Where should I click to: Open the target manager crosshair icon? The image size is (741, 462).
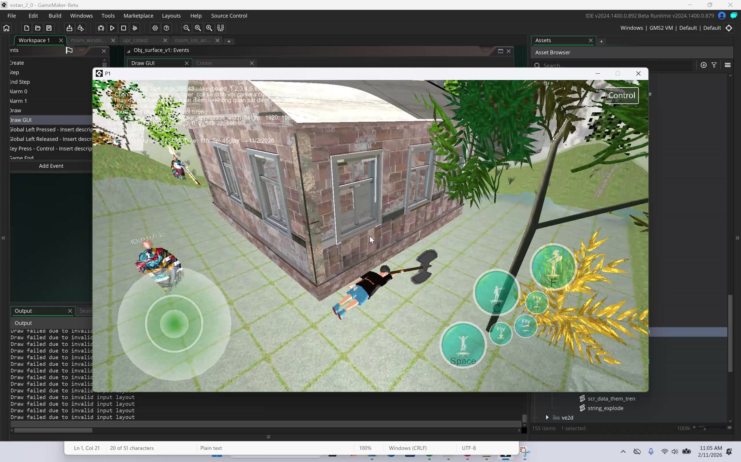pyautogui.click(x=729, y=28)
